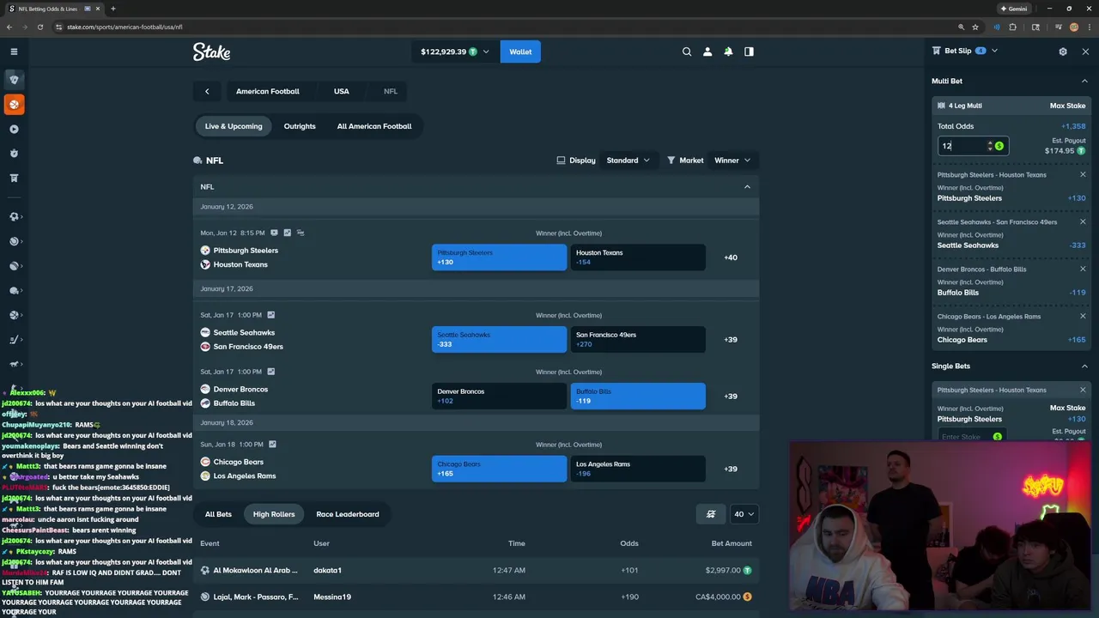Open the Live play icon in sidebar
This screenshot has height=618, width=1099.
pos(14,129)
